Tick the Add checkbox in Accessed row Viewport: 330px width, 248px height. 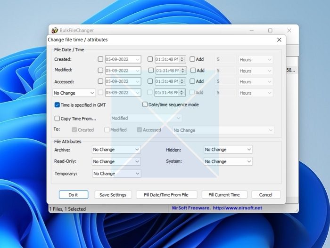192,81
